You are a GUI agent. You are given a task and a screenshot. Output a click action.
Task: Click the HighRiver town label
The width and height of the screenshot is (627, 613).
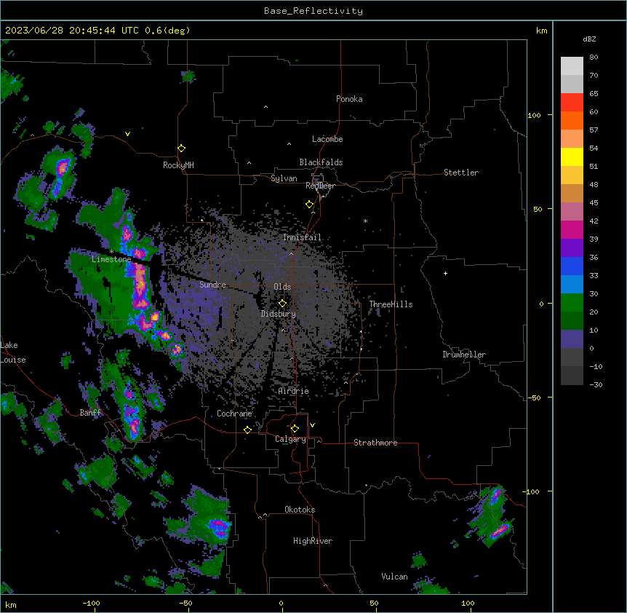[313, 541]
